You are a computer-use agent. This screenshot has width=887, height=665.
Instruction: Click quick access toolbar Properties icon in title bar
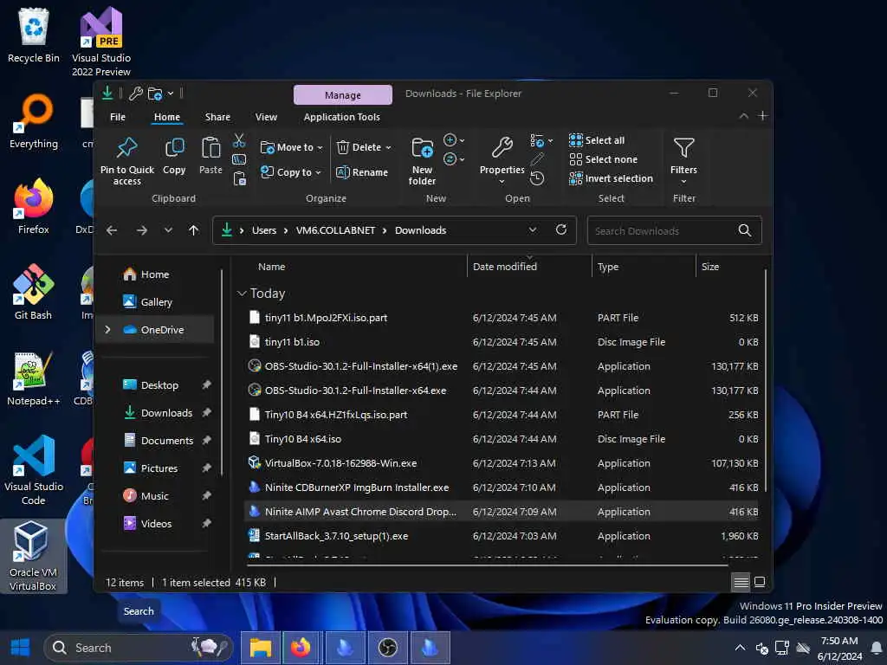tap(135, 94)
